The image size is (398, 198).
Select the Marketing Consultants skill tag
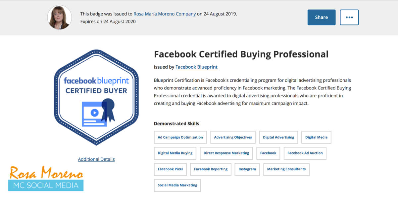[286, 169]
